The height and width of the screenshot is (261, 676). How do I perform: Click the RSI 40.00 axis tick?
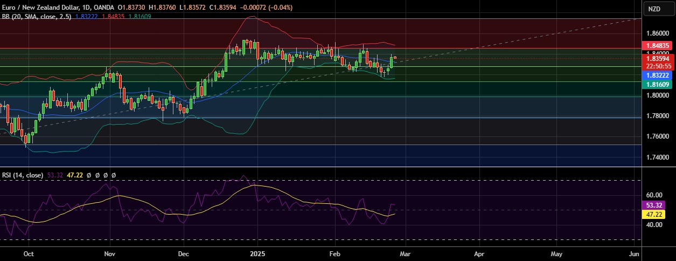coord(653,225)
